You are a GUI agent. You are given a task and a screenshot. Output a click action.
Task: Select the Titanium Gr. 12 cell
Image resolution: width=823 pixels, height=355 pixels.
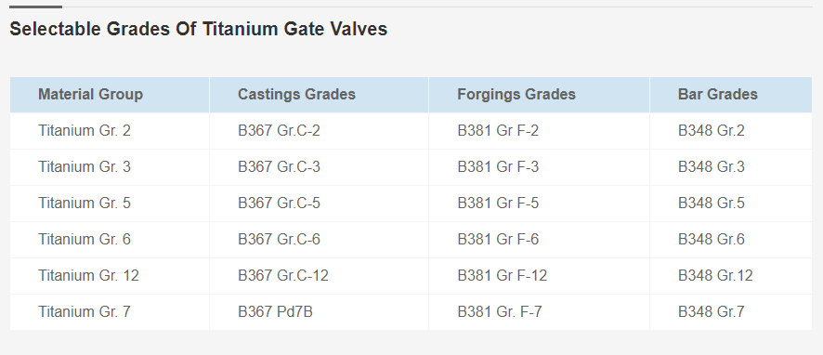tap(110, 276)
